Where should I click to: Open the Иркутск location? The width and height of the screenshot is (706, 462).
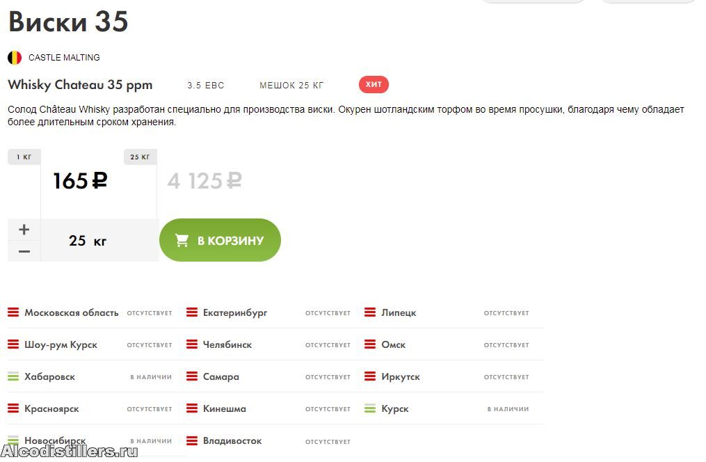(x=401, y=377)
